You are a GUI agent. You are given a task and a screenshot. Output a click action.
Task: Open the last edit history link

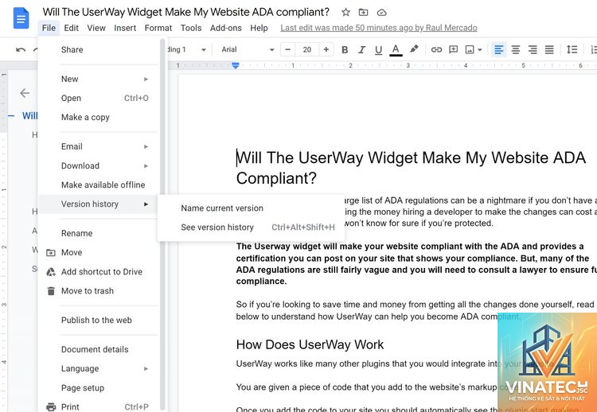pos(379,28)
